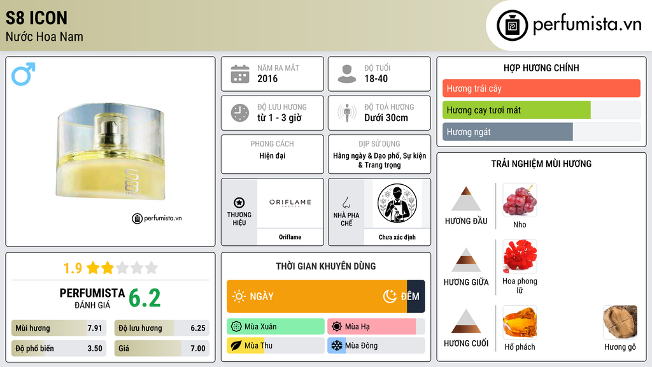This screenshot has height=367, width=652.
Task: Click the person silhouette icon for Độ tuổi
Action: coord(347,74)
